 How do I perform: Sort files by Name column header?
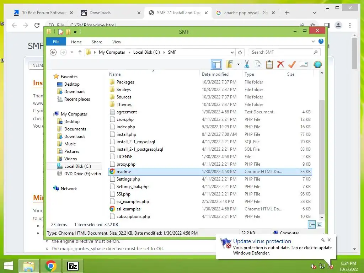(154, 74)
